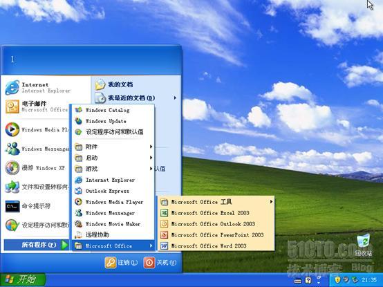
Task: Open 我的文档 folder
Action: (x=114, y=84)
